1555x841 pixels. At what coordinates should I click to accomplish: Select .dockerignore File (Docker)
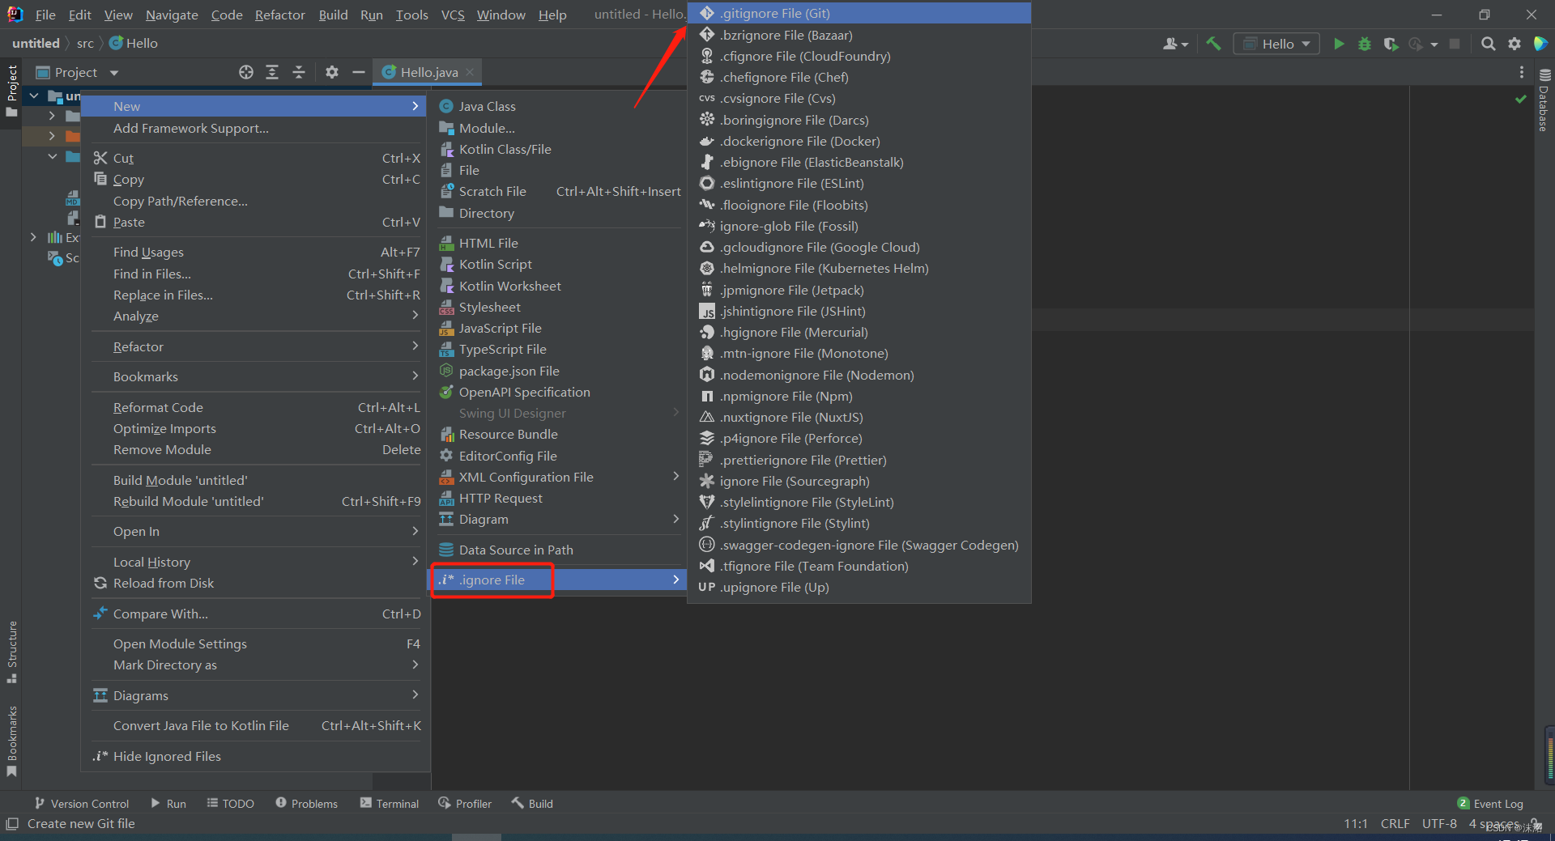859,141
